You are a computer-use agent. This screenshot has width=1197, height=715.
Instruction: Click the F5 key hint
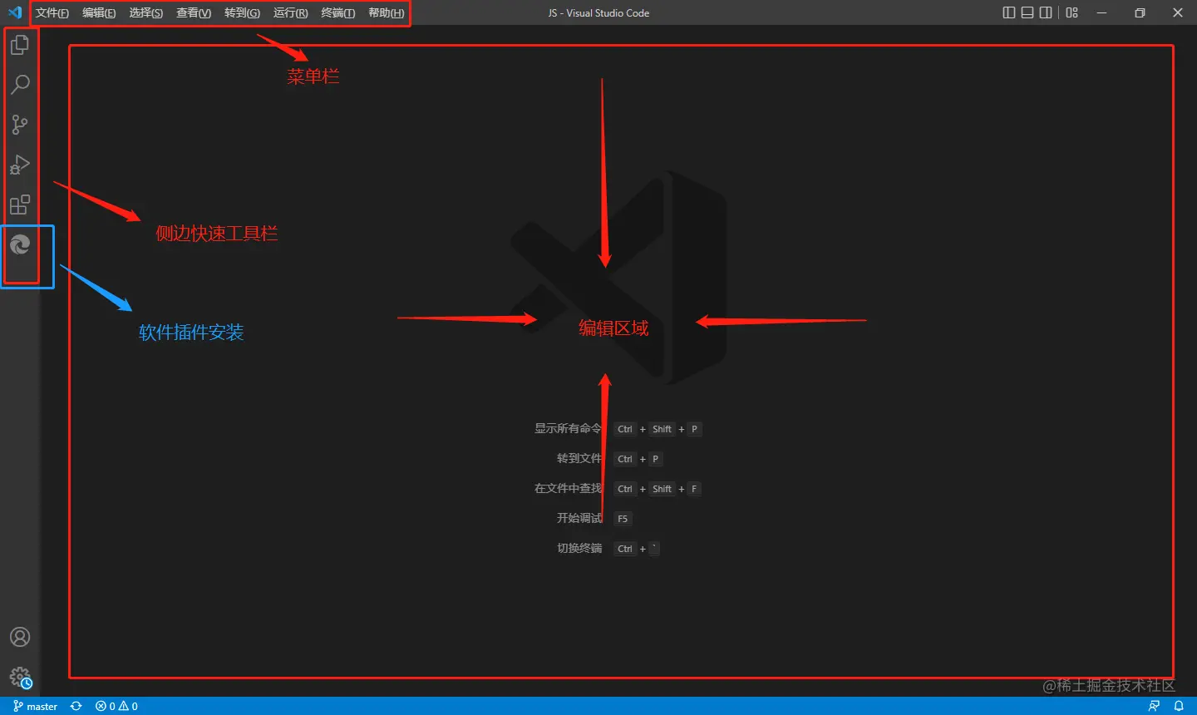coord(623,519)
